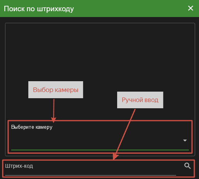Click the Выбор камеры annotation label
This screenshot has width=199, height=179.
pyautogui.click(x=55, y=90)
